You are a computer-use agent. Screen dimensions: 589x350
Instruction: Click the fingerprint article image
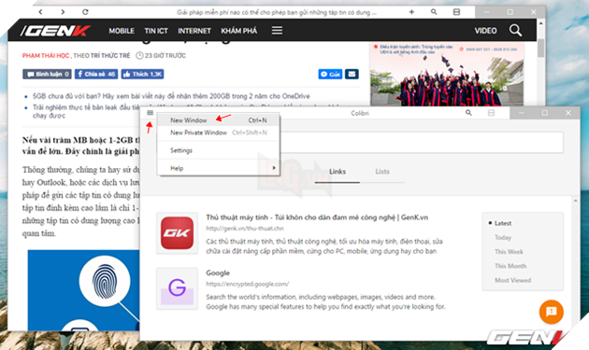(x=84, y=290)
